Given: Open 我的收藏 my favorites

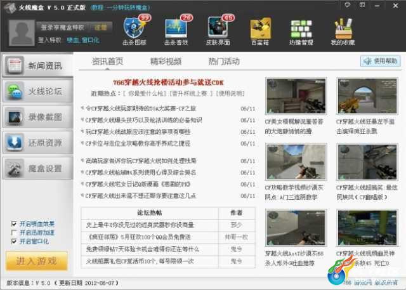Looking at the screenshot, I should [x=343, y=32].
